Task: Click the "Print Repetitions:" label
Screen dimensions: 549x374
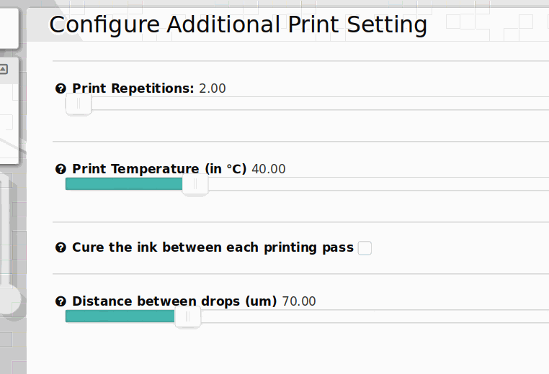Action: [x=133, y=88]
